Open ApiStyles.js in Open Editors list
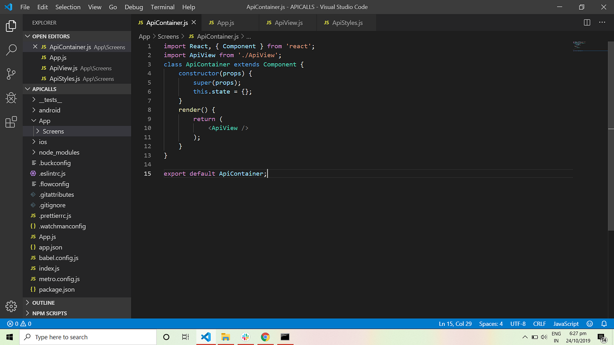 pos(77,79)
